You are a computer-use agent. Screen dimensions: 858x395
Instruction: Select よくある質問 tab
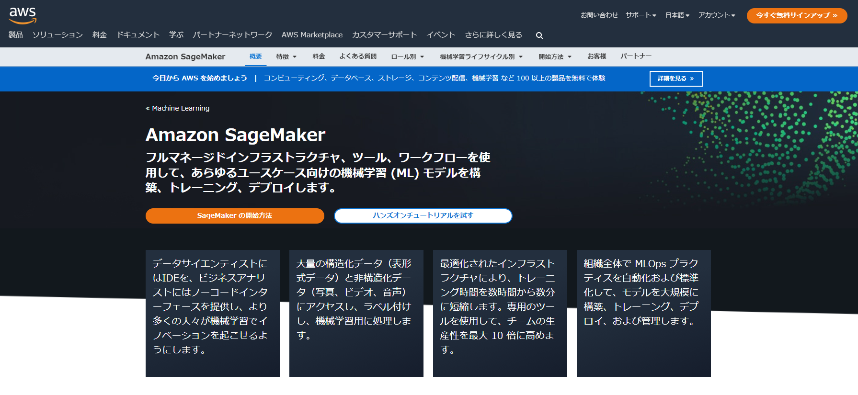point(358,56)
